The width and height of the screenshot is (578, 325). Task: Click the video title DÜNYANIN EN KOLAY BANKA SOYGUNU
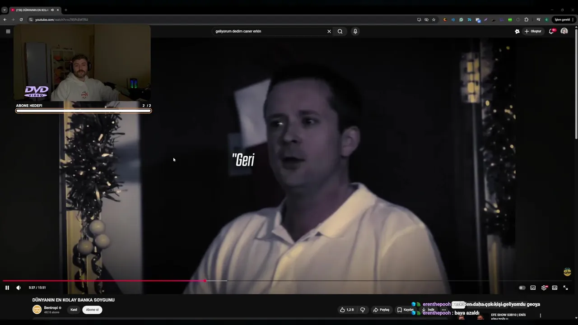pos(73,300)
